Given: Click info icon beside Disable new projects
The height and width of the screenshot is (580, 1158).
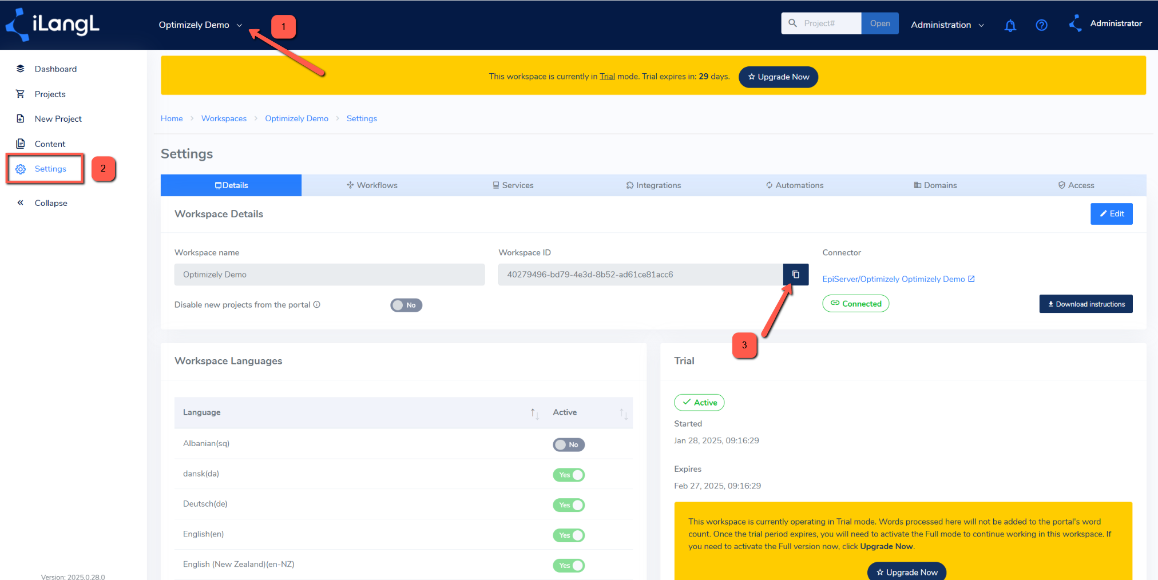Looking at the screenshot, I should [x=316, y=305].
